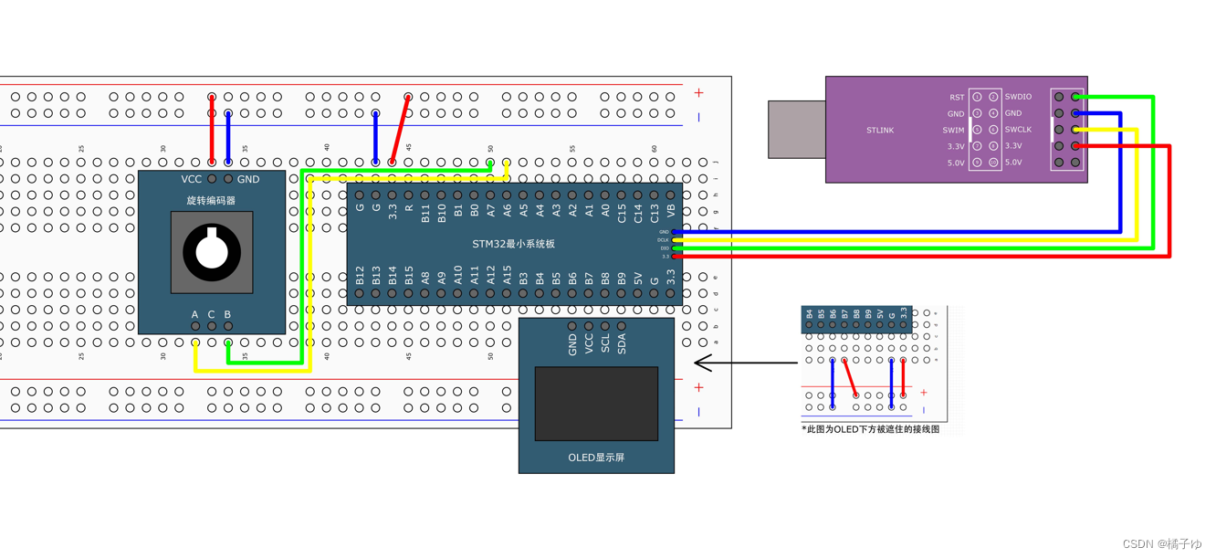Click the SWCLK label on the STLINK header
The image size is (1216, 558).
click(1016, 130)
